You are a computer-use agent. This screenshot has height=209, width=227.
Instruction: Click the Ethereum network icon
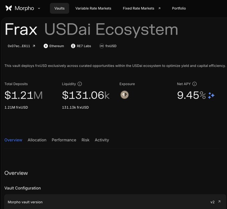46,46
